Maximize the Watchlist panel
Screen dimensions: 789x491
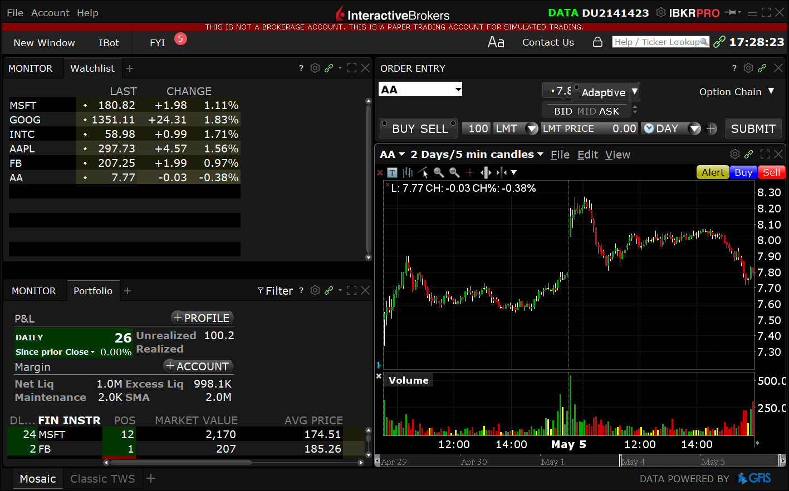coord(352,68)
